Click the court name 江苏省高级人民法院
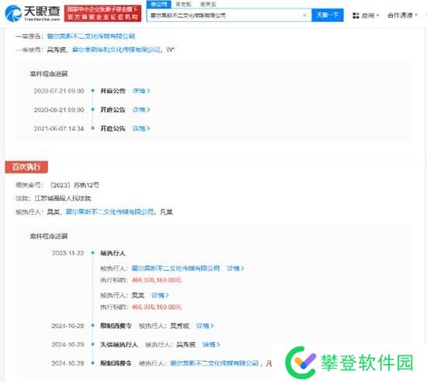 (x=63, y=198)
